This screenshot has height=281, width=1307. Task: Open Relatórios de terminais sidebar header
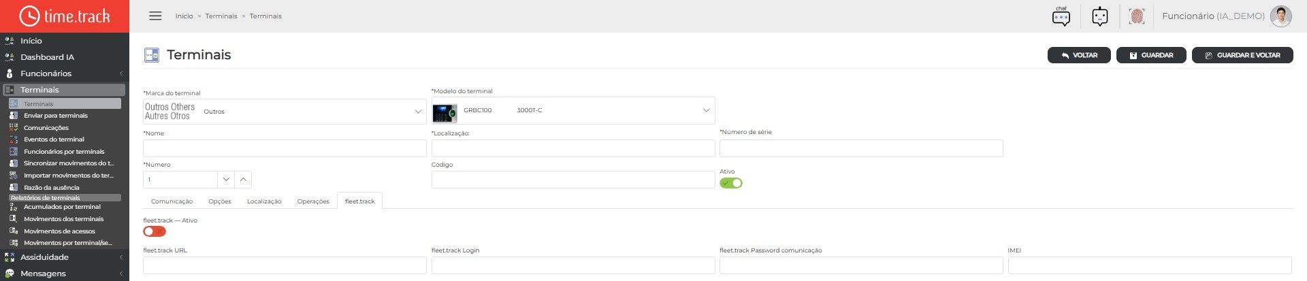tap(65, 198)
